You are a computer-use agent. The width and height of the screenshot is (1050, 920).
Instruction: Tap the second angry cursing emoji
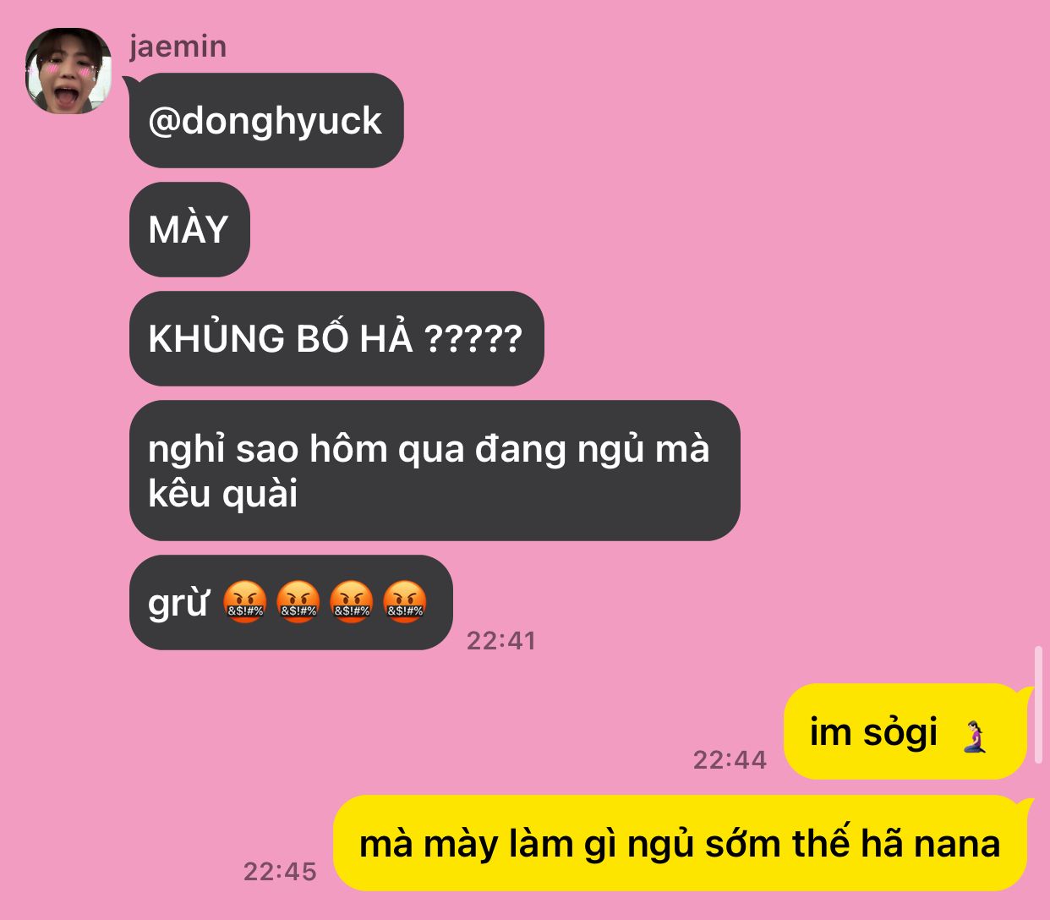click(x=298, y=603)
